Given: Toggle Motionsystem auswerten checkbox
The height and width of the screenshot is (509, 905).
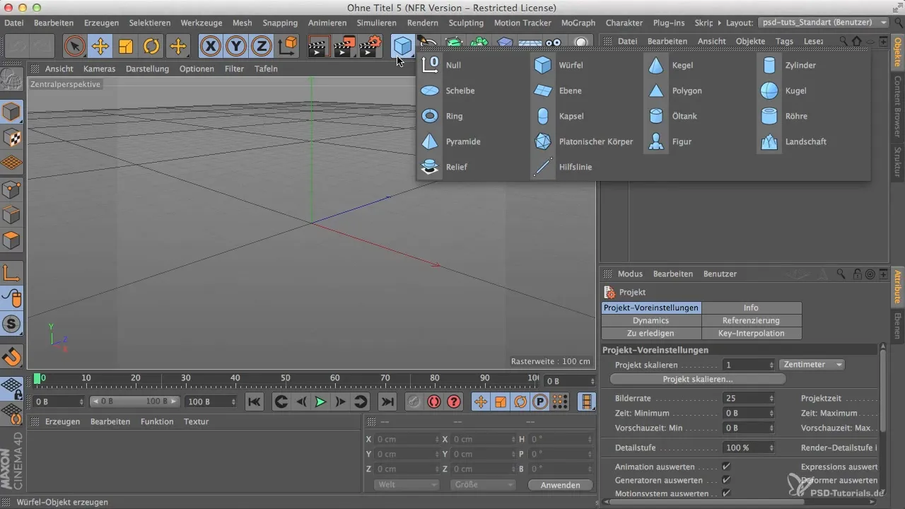Looking at the screenshot, I should (726, 493).
